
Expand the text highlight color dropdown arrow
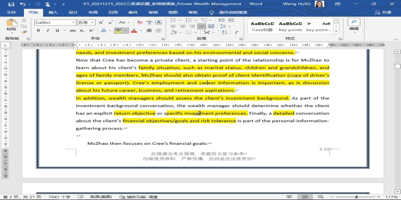pos(126,30)
